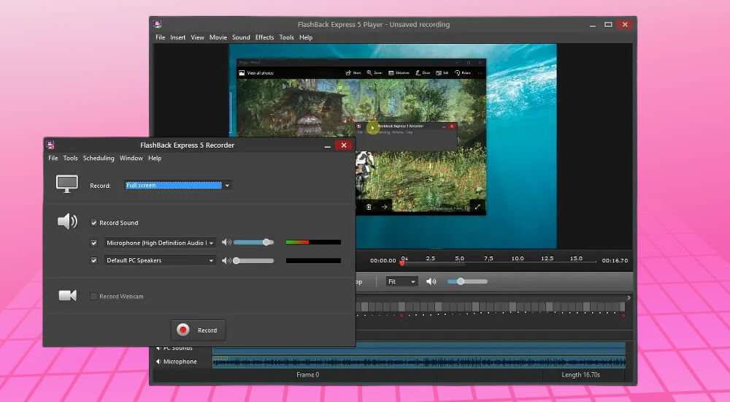Click the red playhead marker on timeline
This screenshot has width=730, height=402.
click(x=402, y=263)
